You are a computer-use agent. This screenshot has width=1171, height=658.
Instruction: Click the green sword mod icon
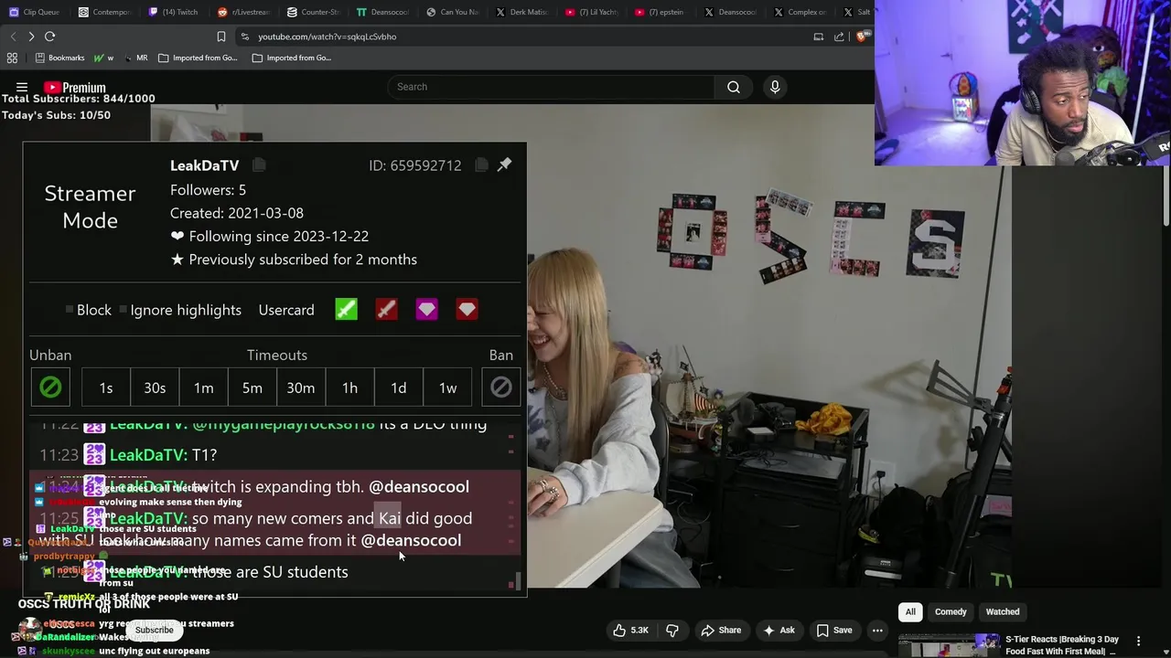tap(346, 310)
